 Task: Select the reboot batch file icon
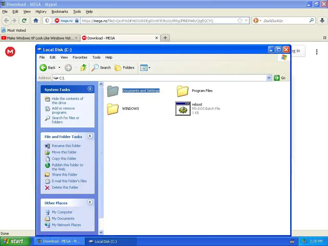(x=183, y=109)
